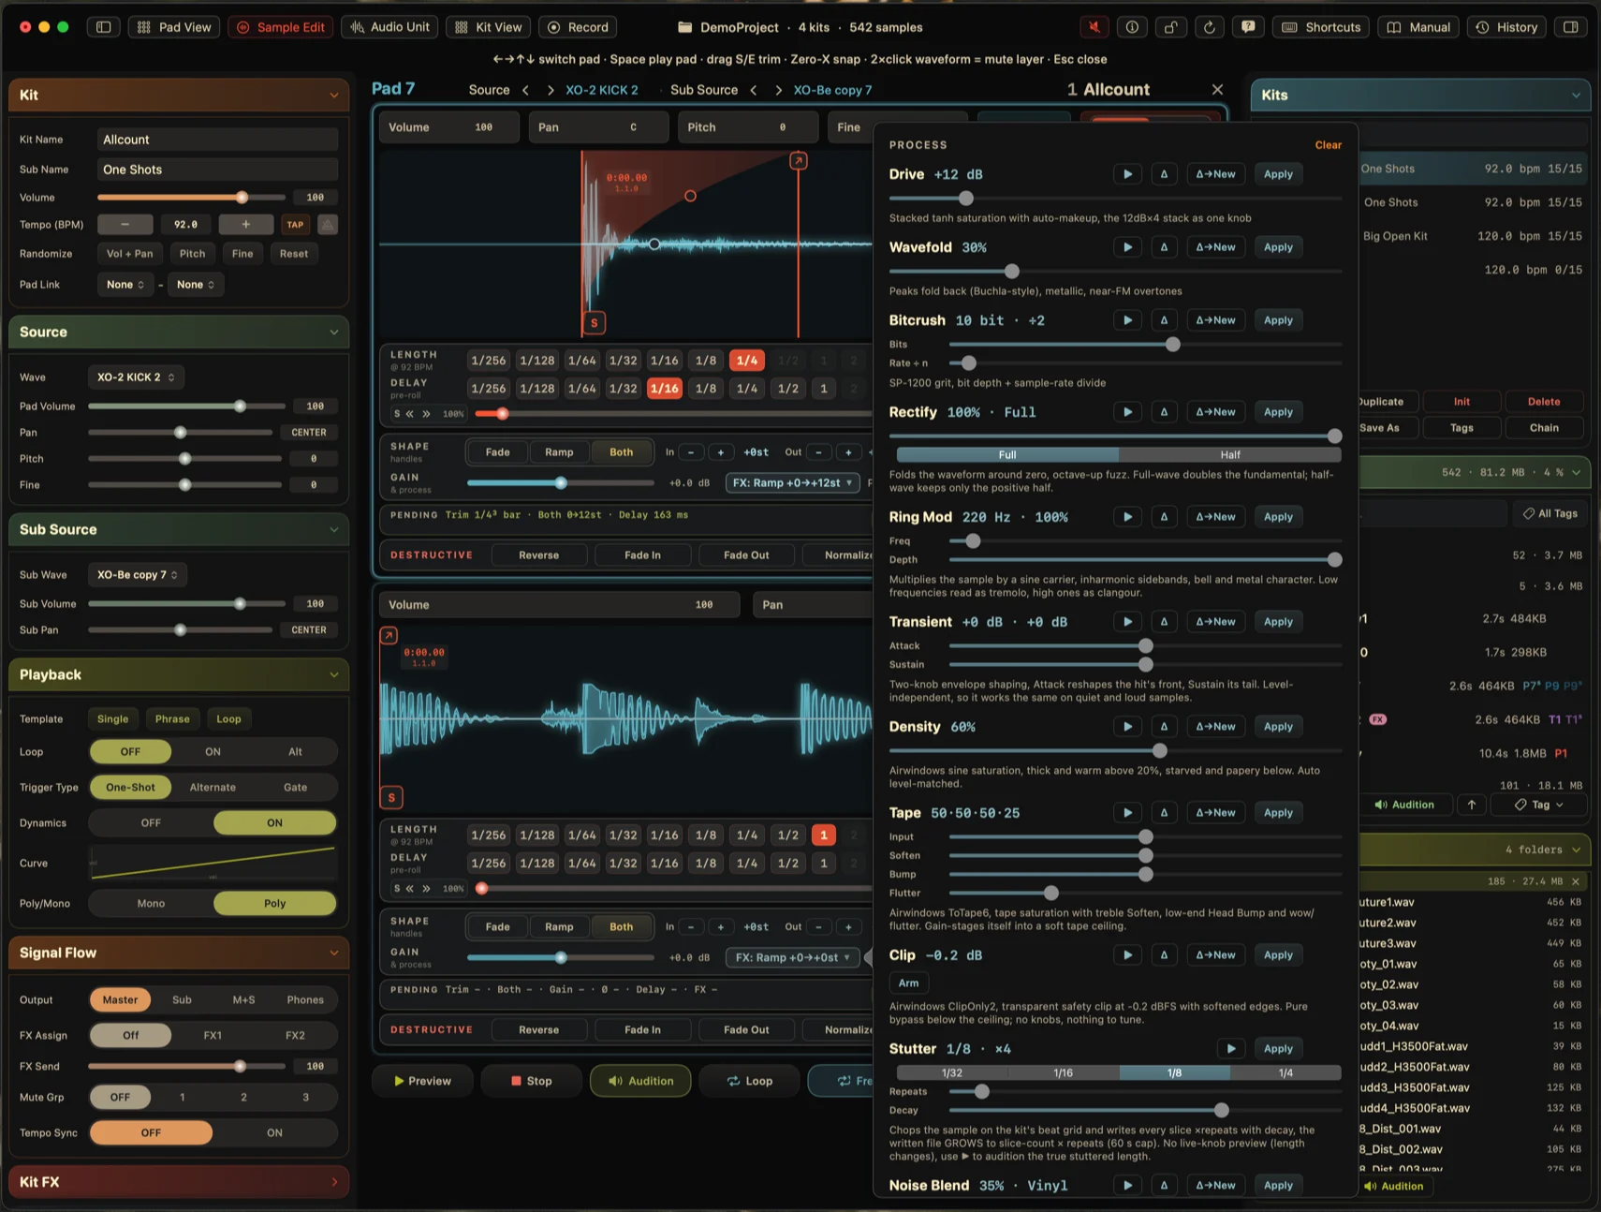
Task: Adjust the Drive amount slider
Action: [1115, 199]
